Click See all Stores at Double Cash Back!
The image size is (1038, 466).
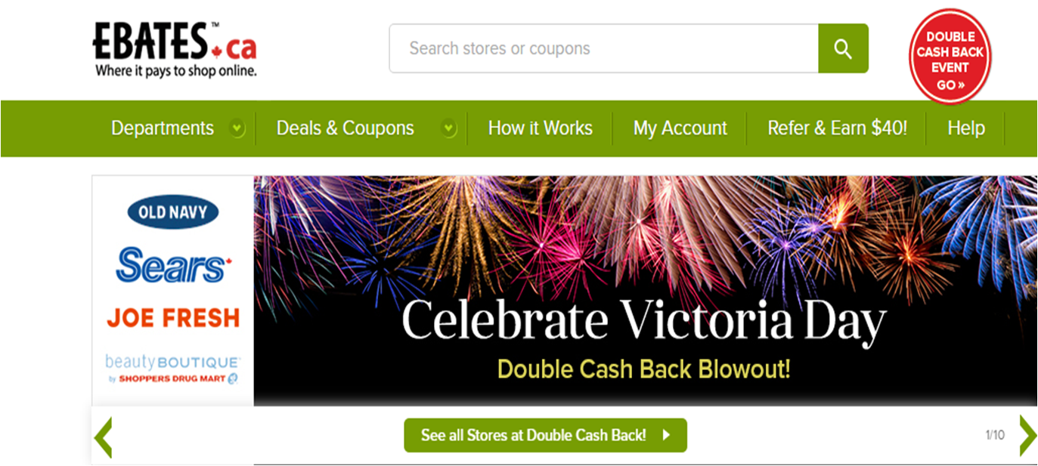(545, 435)
